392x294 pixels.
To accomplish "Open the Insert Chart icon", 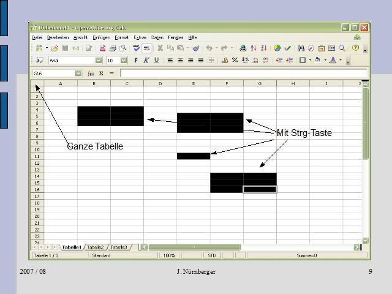I will [x=277, y=48].
